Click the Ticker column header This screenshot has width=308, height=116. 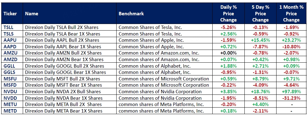10,14
